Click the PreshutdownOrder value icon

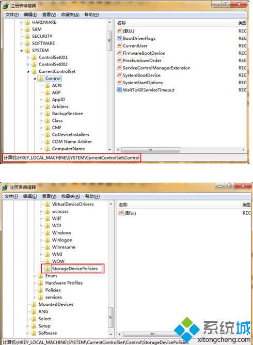(119, 60)
